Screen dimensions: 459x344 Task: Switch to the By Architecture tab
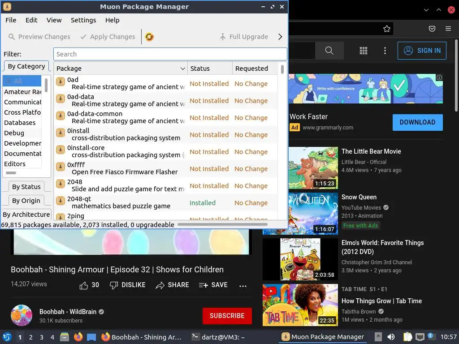[x=26, y=215]
